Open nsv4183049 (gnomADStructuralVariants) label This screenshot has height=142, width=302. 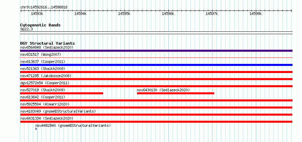click(x=58, y=111)
